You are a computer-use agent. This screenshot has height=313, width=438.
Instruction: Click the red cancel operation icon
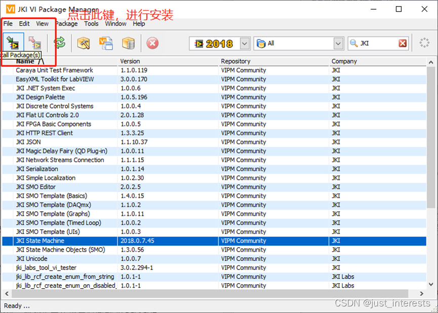point(152,44)
